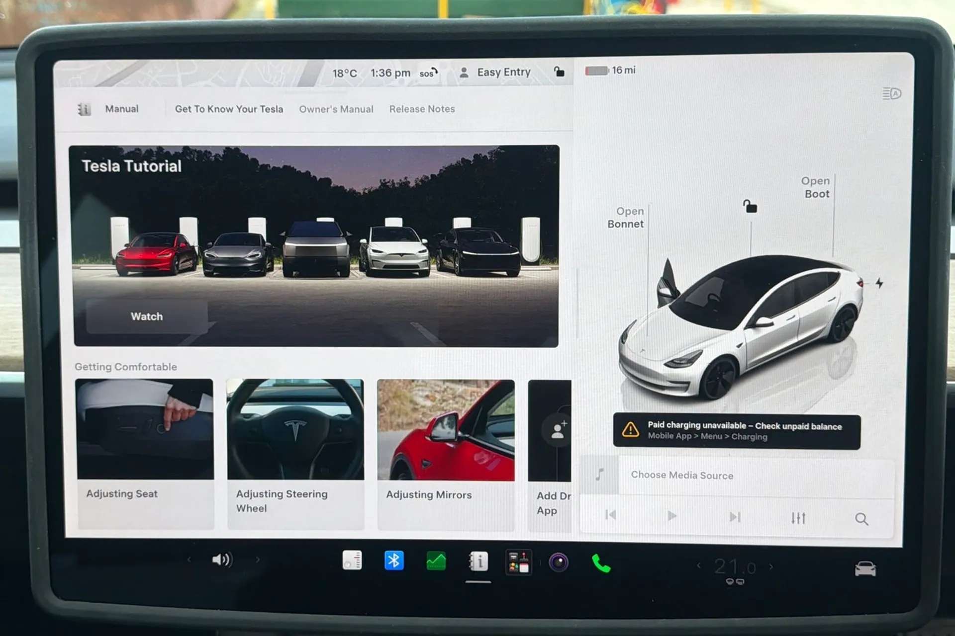Tap the lock icon above car
Screen dimensions: 955x636
(x=750, y=206)
